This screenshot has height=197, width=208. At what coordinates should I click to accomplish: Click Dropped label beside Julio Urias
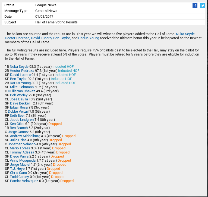click(x=55, y=140)
